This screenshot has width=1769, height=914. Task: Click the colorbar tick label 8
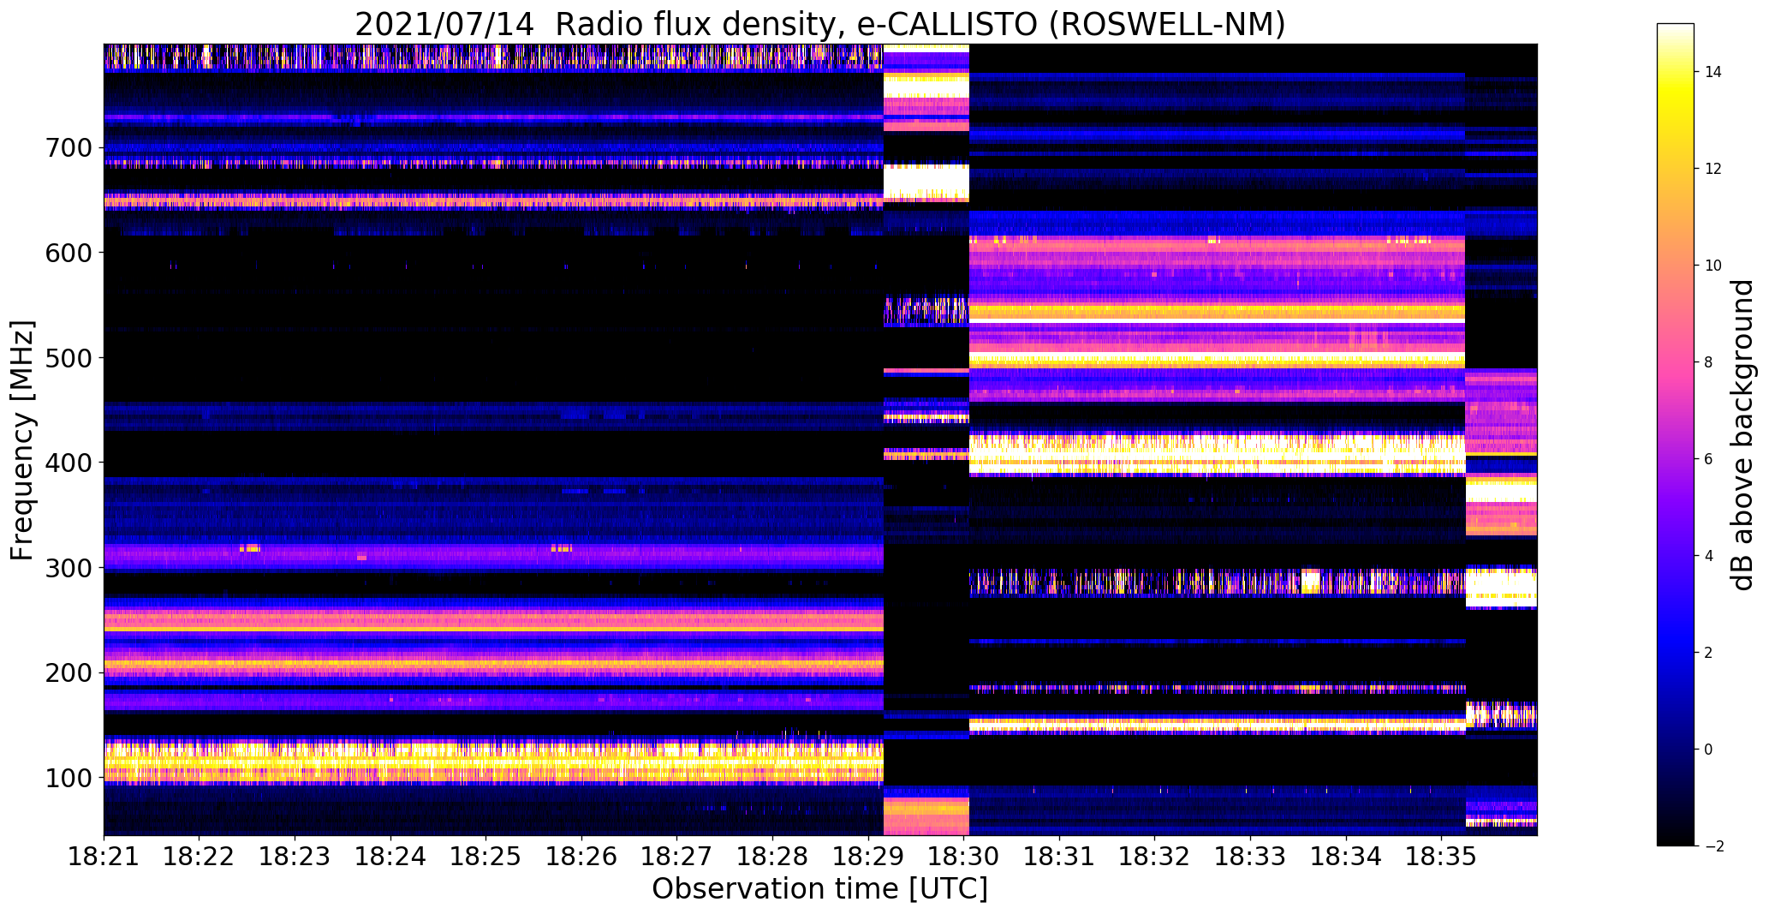pos(1709,362)
